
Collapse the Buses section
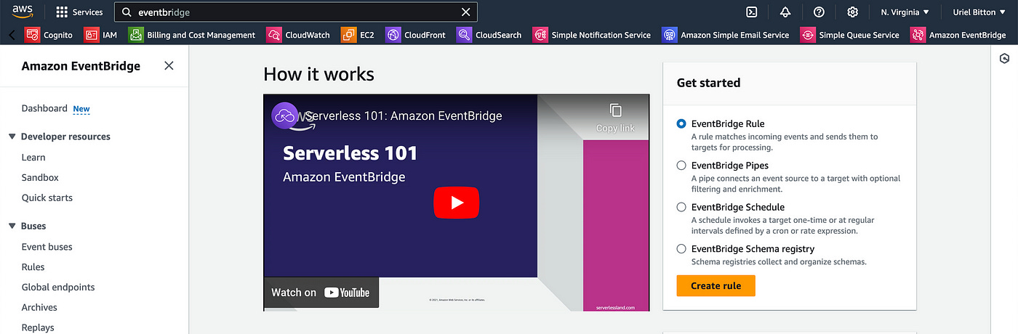pos(12,226)
